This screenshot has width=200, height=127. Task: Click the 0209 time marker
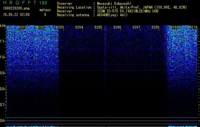[x=175, y=27]
